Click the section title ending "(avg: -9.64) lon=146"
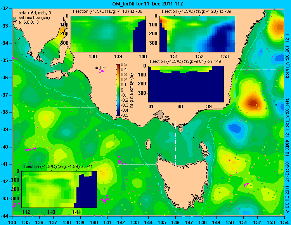 (185, 61)
